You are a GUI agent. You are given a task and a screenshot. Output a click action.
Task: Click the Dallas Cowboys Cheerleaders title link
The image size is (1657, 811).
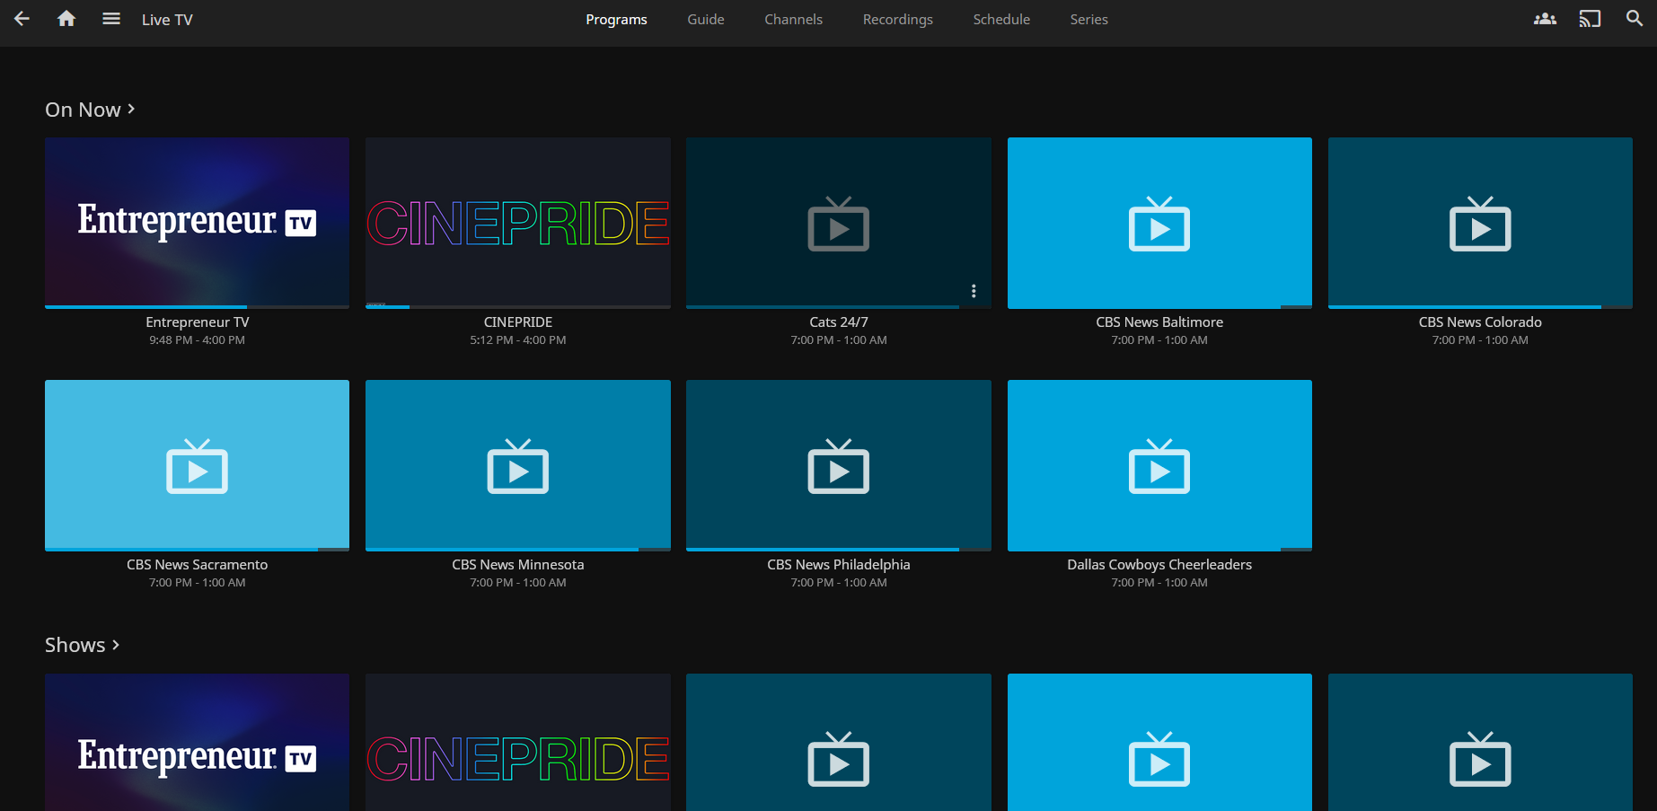1159,565
